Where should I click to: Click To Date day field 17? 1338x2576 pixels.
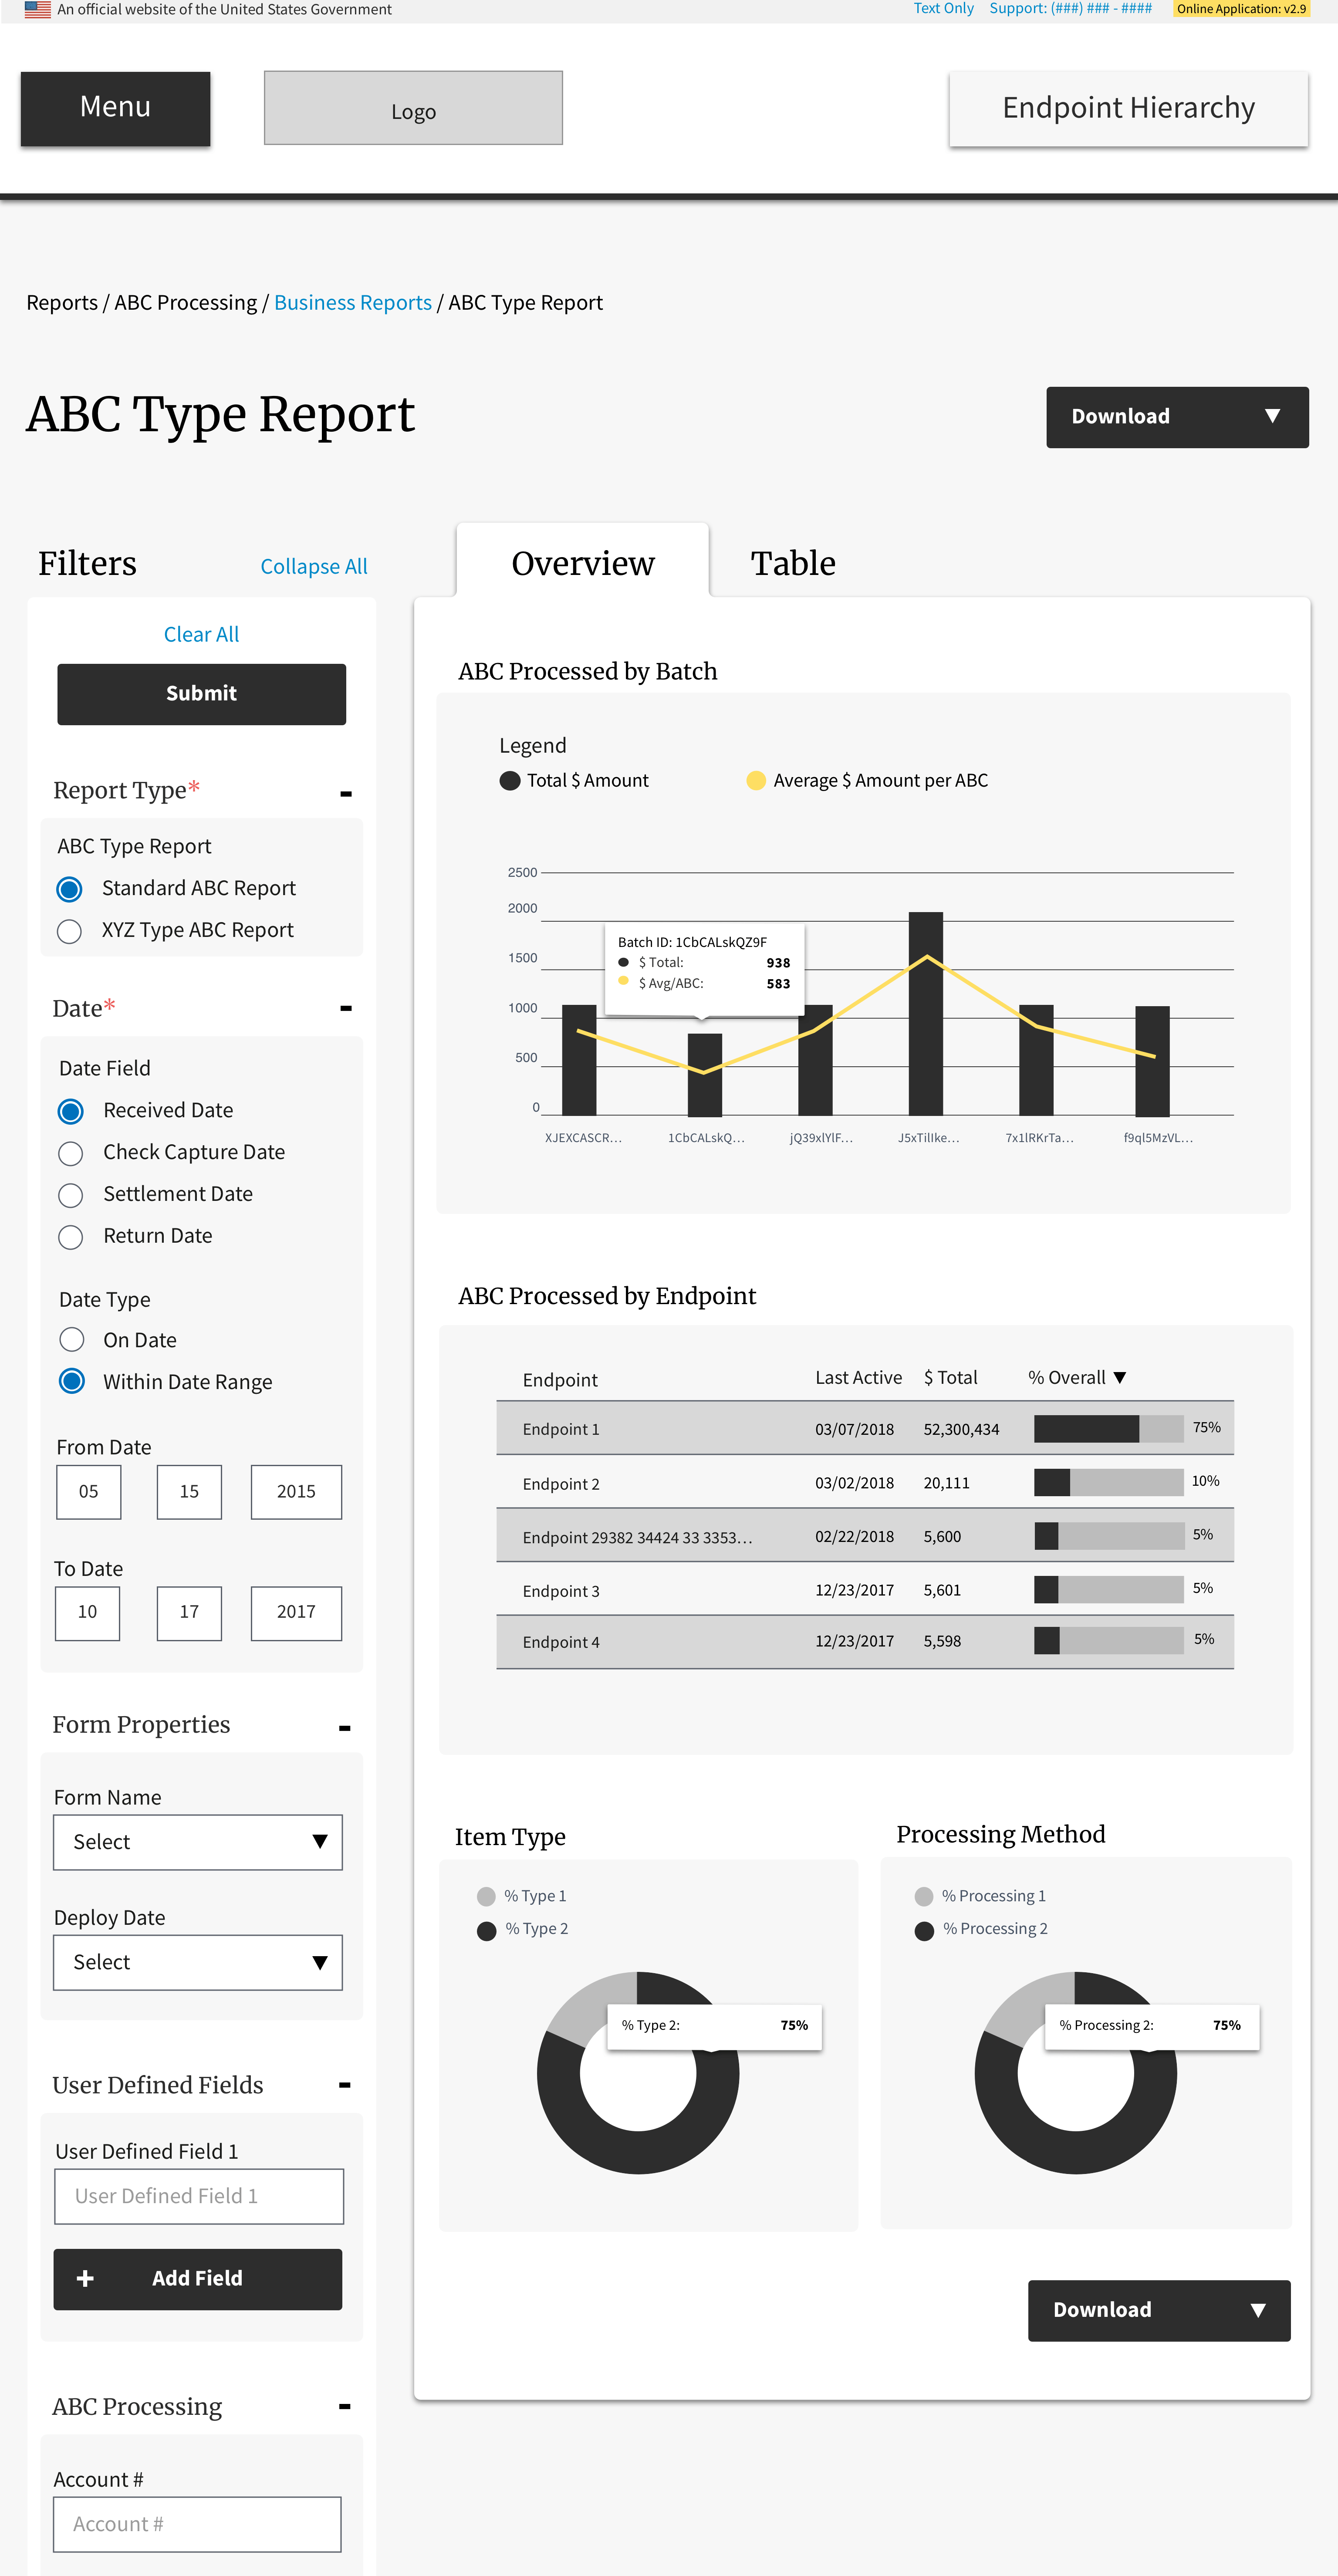[x=189, y=1612]
